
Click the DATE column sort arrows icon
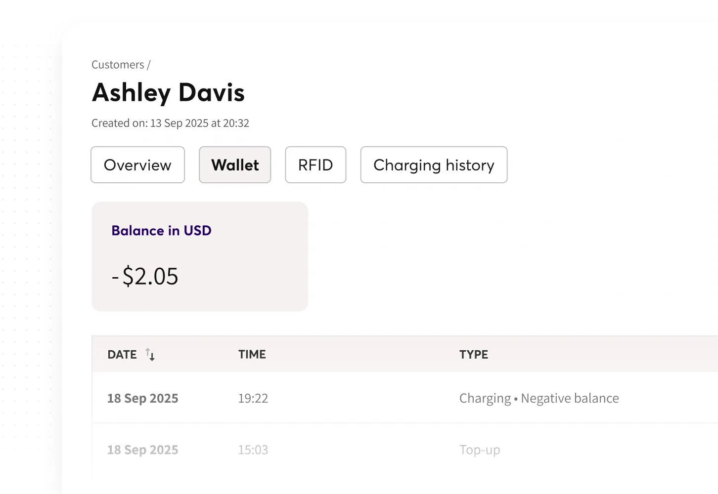150,354
